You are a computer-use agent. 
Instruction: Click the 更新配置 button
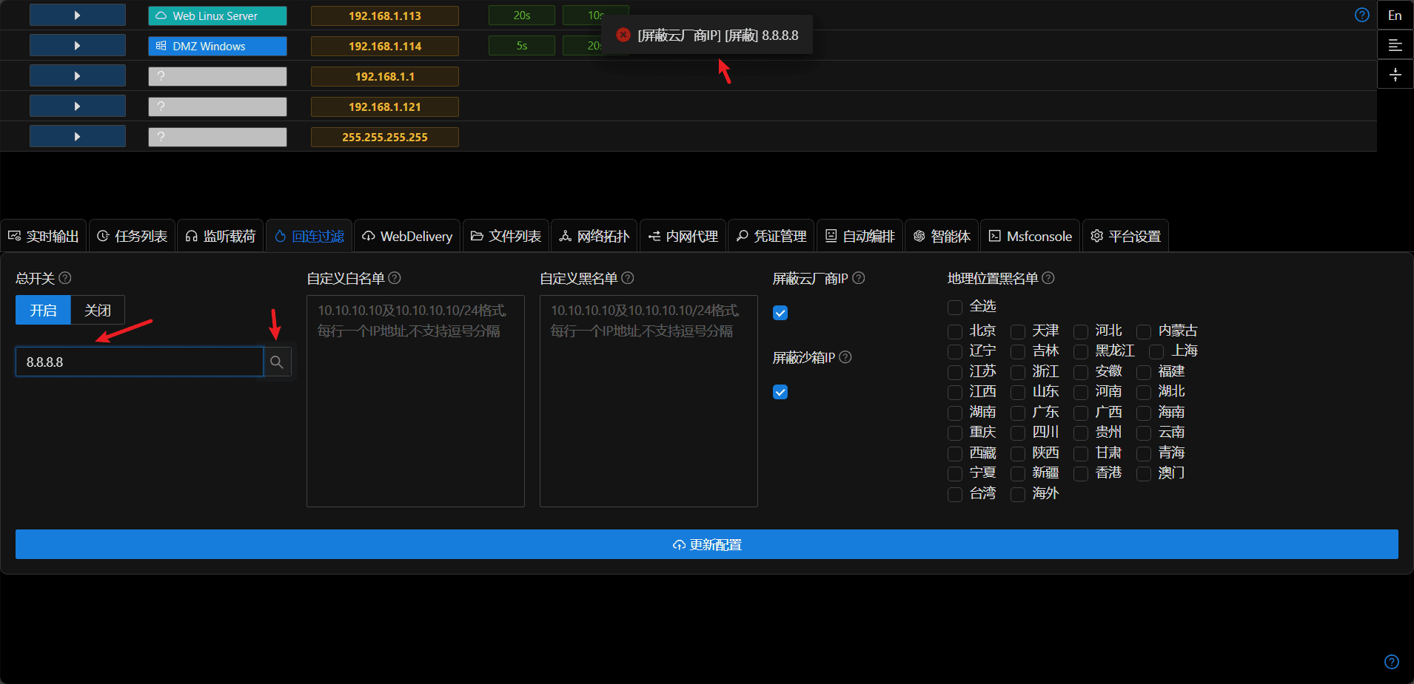tap(707, 544)
